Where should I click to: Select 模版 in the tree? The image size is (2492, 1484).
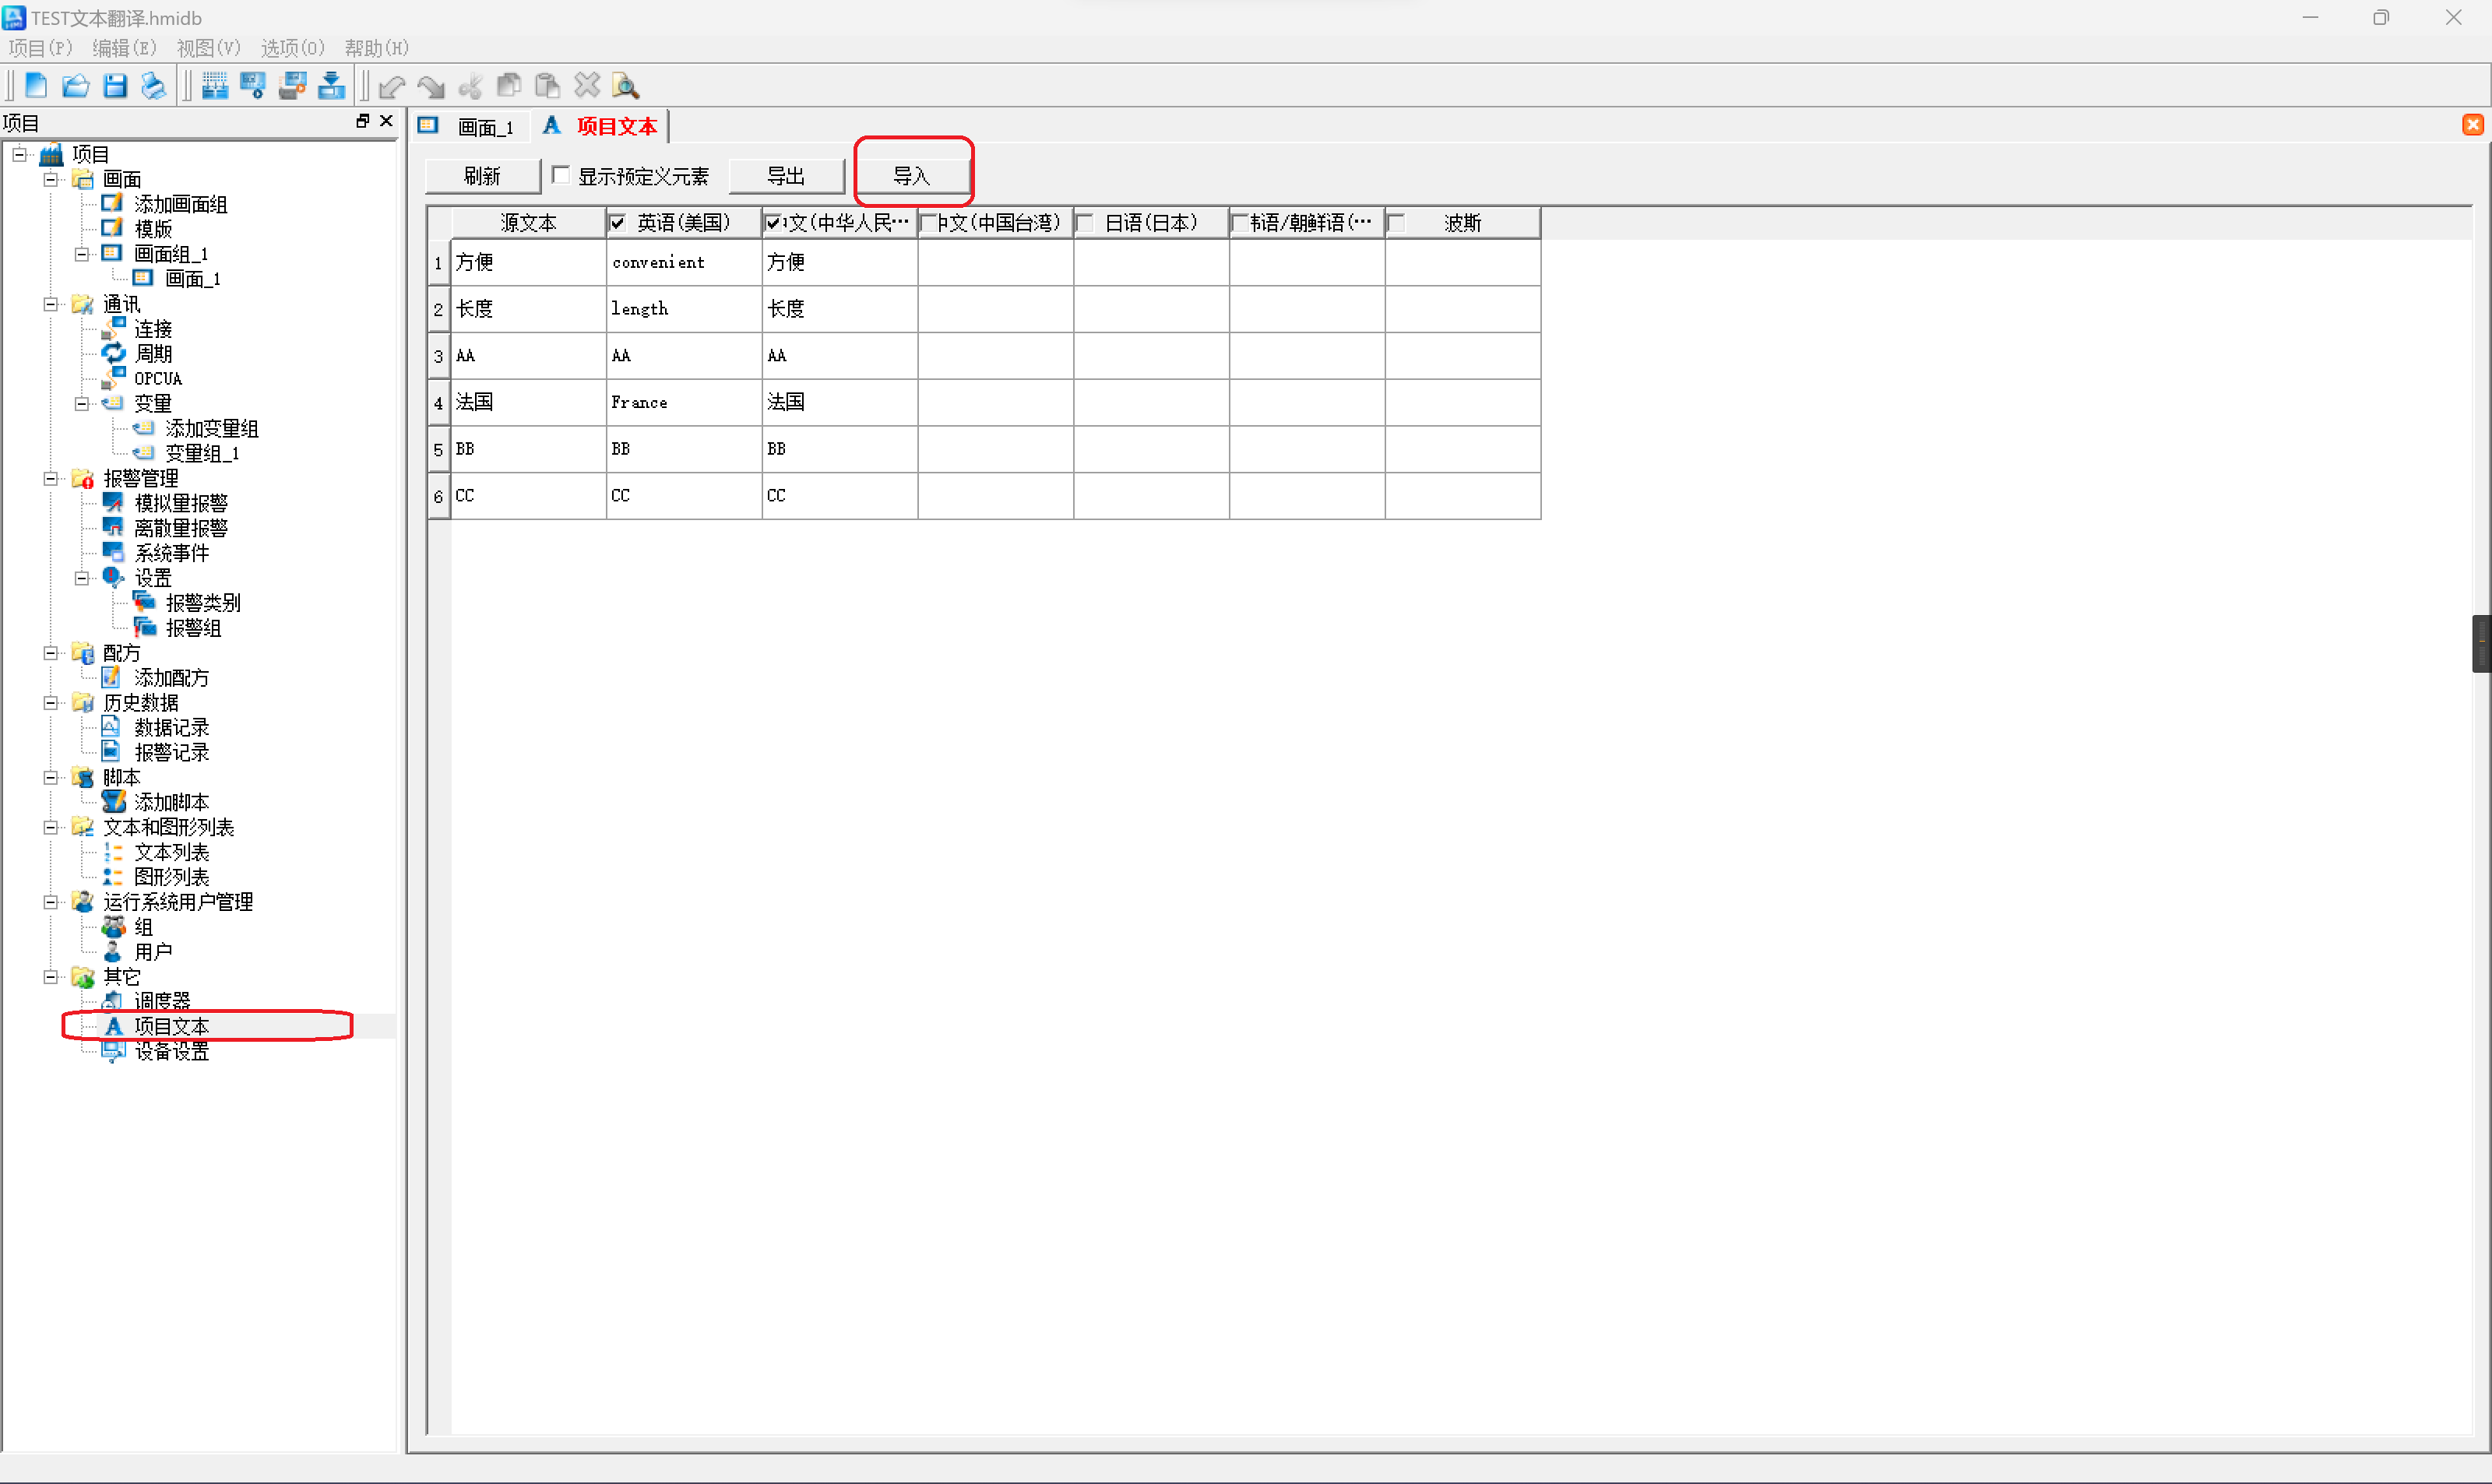pos(153,229)
